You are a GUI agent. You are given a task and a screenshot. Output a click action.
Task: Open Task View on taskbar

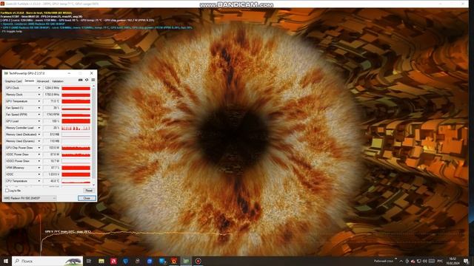point(89,261)
